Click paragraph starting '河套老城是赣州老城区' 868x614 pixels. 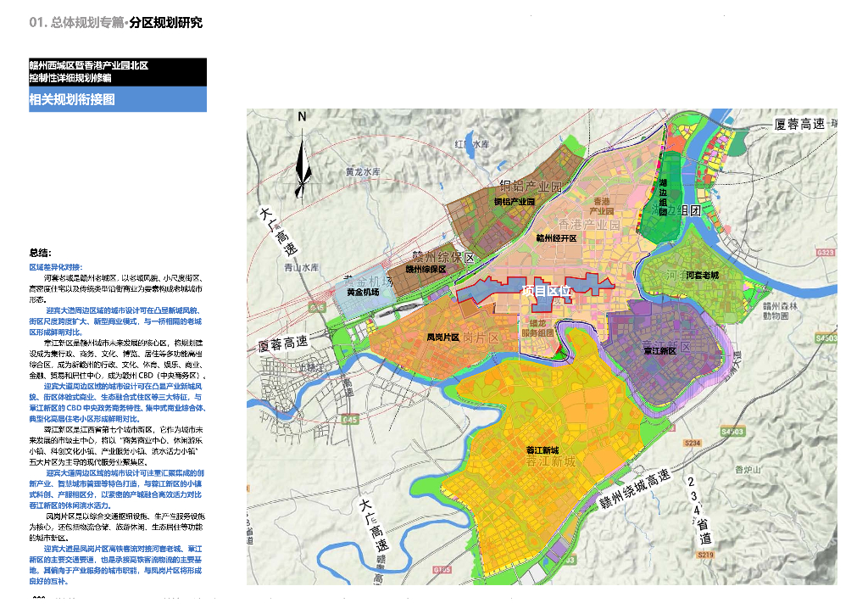(x=115, y=289)
